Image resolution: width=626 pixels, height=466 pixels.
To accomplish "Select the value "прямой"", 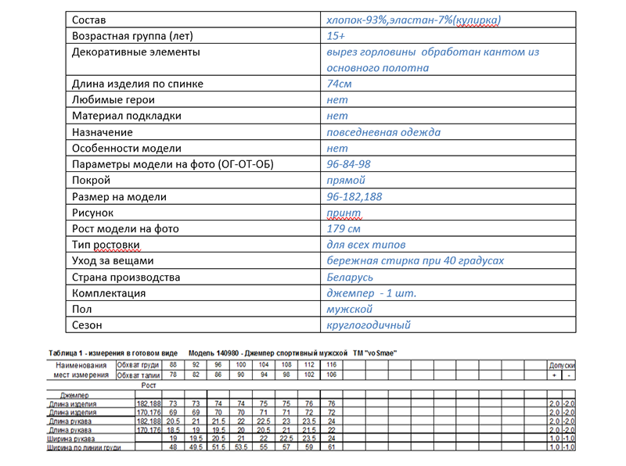I will (346, 180).
